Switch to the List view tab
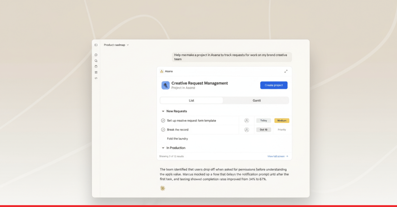The height and width of the screenshot is (207, 397). [192, 100]
